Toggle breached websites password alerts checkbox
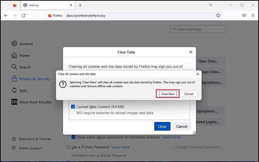 (73, 137)
